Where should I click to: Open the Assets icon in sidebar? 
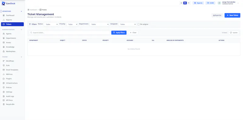click(x=4, y=42)
